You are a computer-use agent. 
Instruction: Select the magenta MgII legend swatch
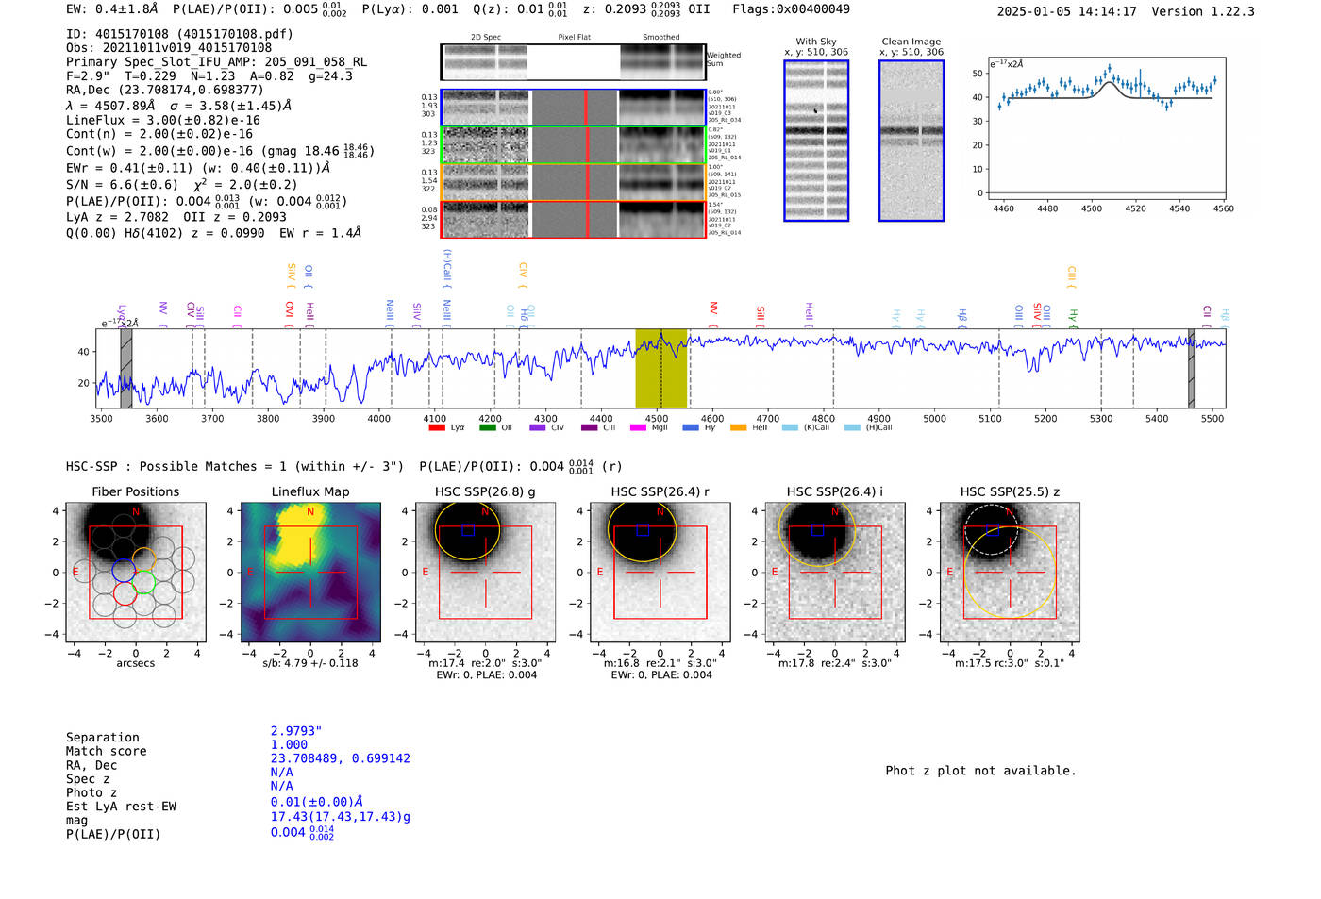coord(638,427)
